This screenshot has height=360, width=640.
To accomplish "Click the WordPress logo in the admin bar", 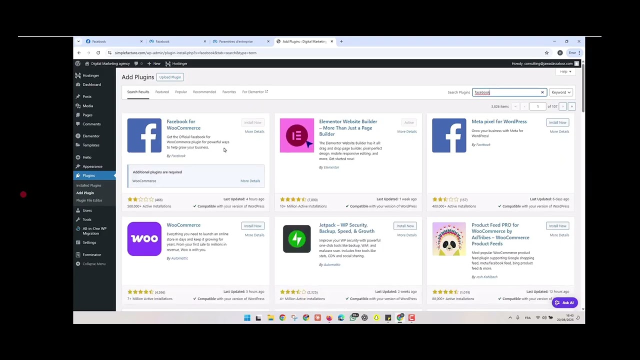I will point(78,63).
